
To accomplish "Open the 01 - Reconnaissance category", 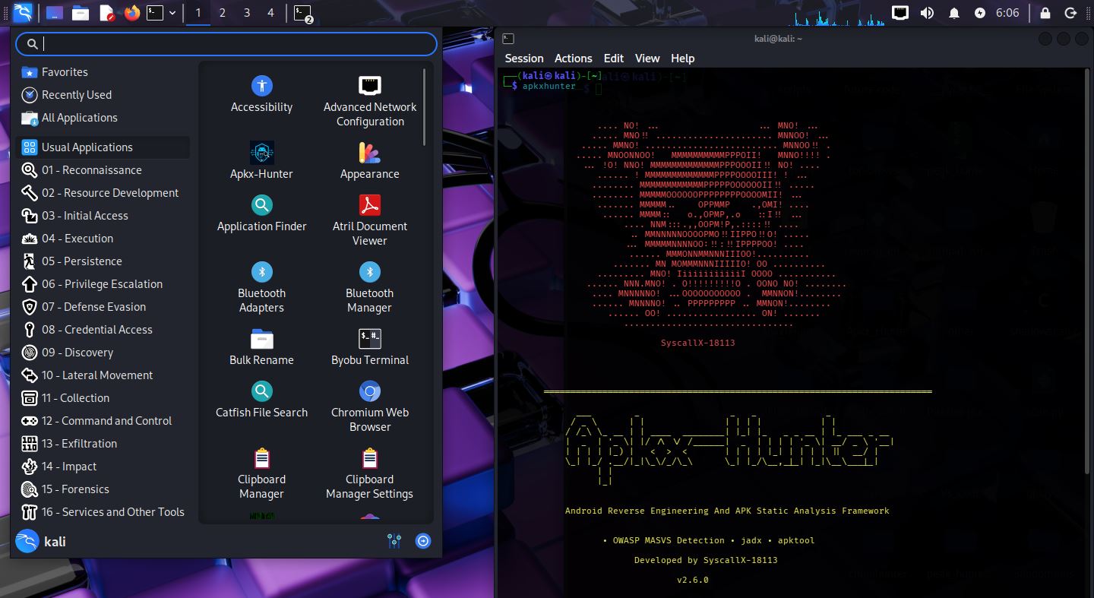I will click(x=103, y=170).
